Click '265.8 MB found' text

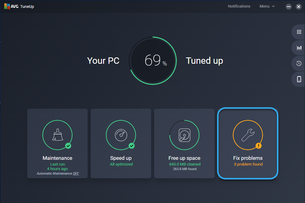coord(185,169)
